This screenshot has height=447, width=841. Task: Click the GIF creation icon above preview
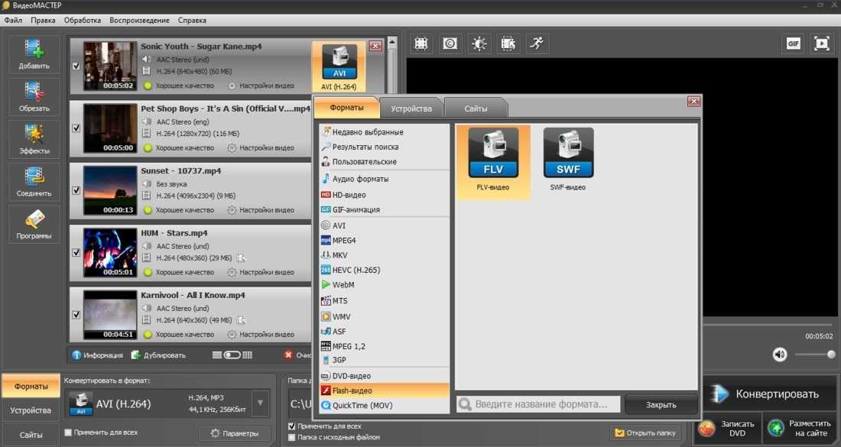pyautogui.click(x=794, y=44)
